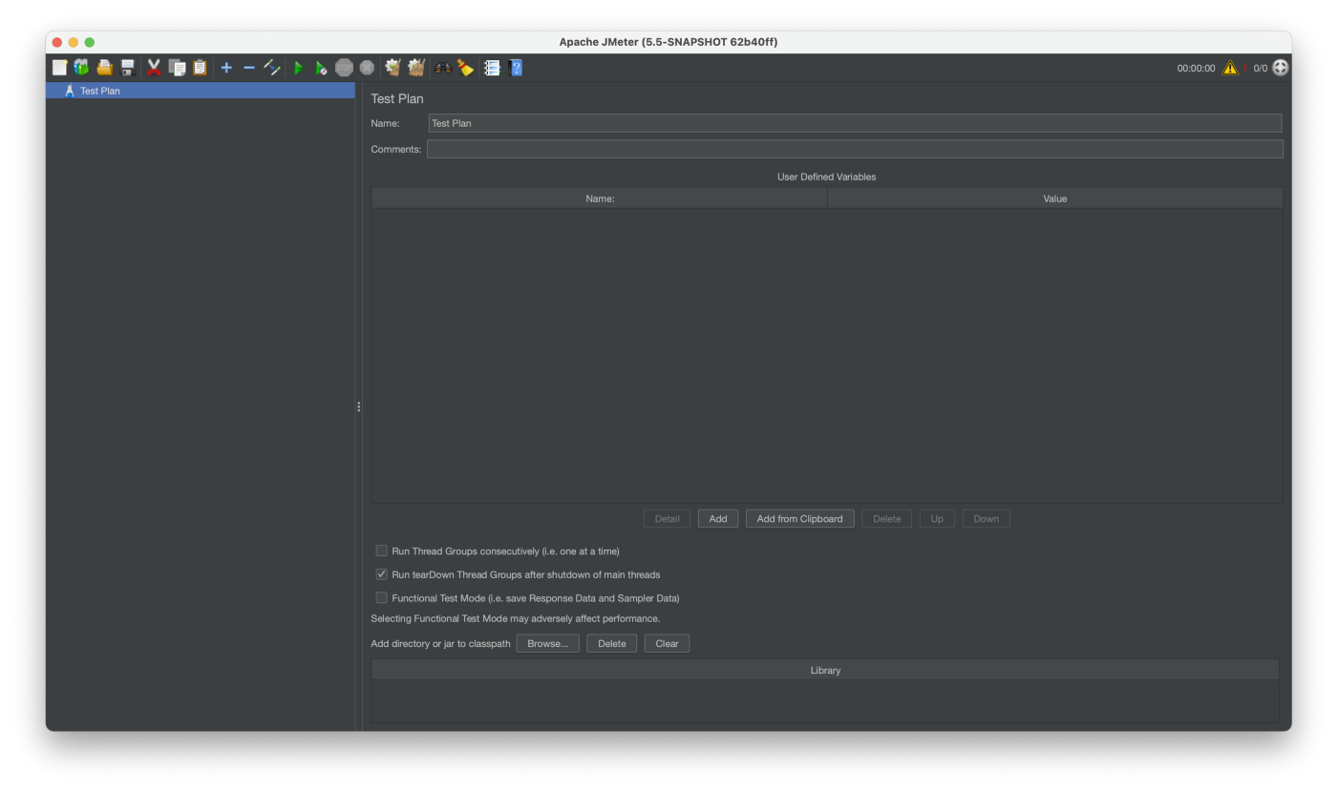The height and width of the screenshot is (791, 1337).
Task: Click the 00:00:00 elapsed timer
Action: point(1196,69)
